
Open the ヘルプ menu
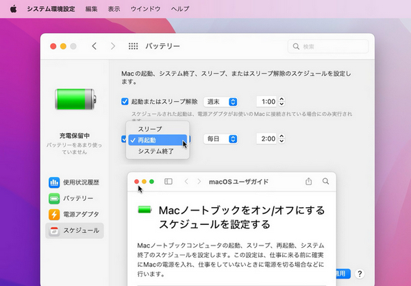coord(180,9)
